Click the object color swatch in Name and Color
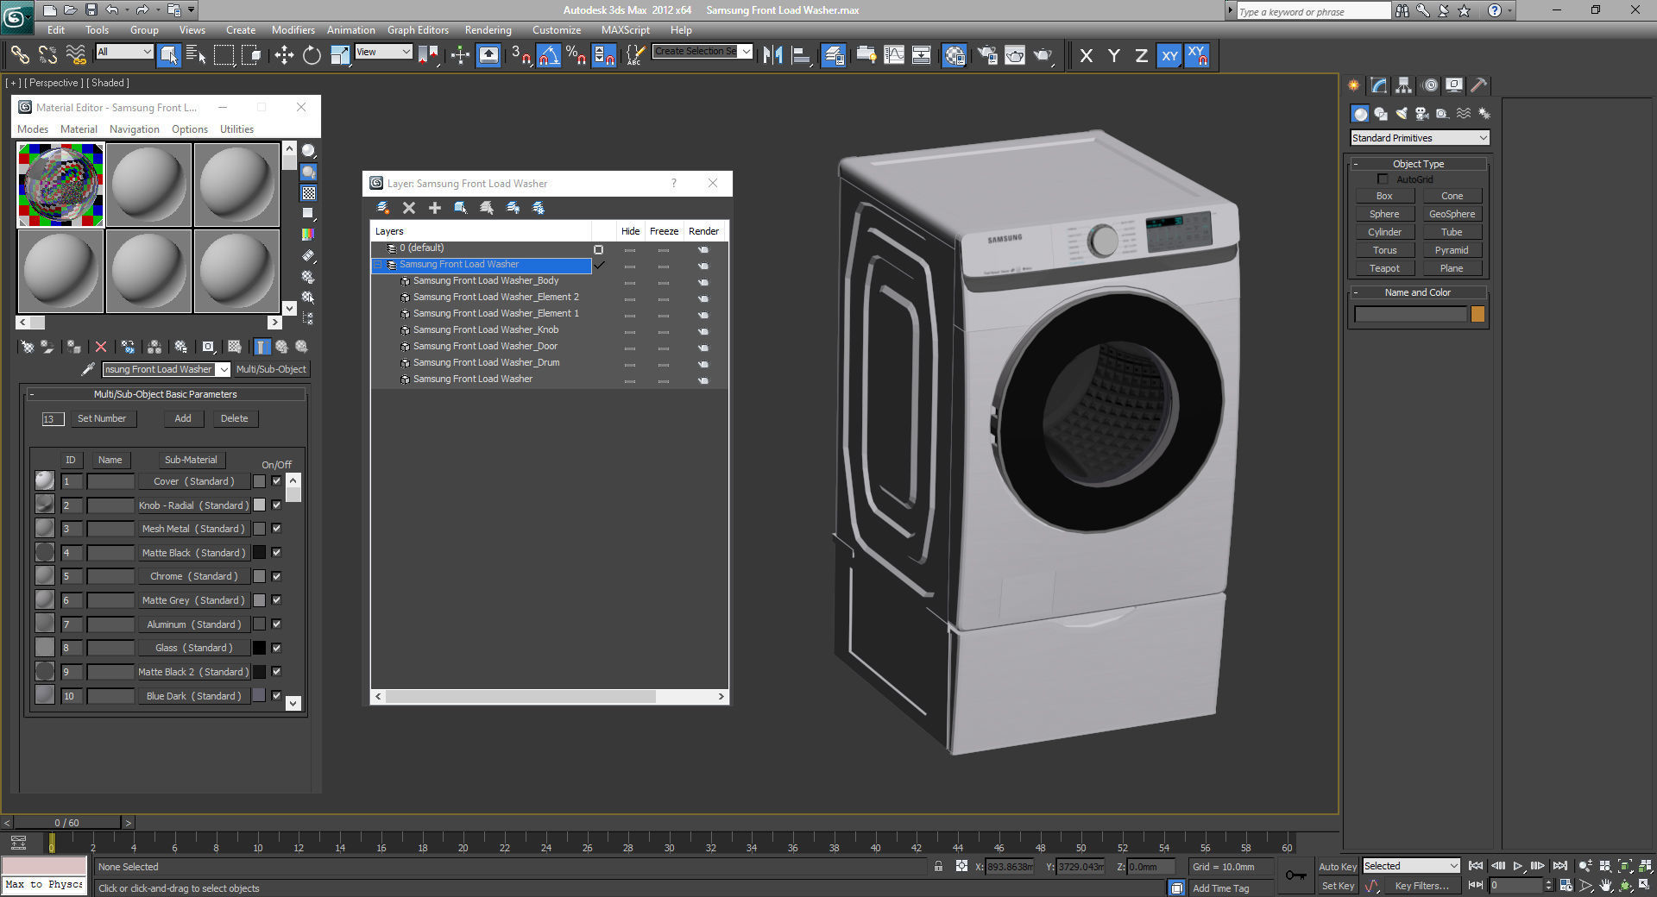The height and width of the screenshot is (897, 1657). [1477, 315]
